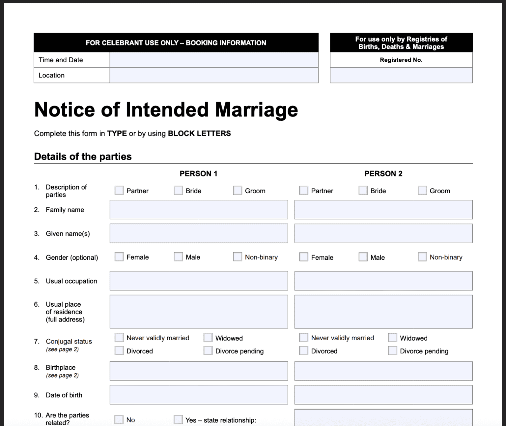Select Person 1 Usual occupation field
Image resolution: width=506 pixels, height=426 pixels.
(x=199, y=281)
